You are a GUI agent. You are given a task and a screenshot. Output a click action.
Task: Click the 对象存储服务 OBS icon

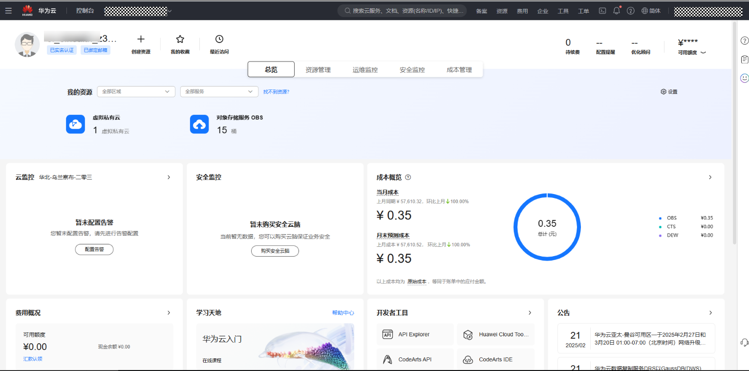(199, 124)
